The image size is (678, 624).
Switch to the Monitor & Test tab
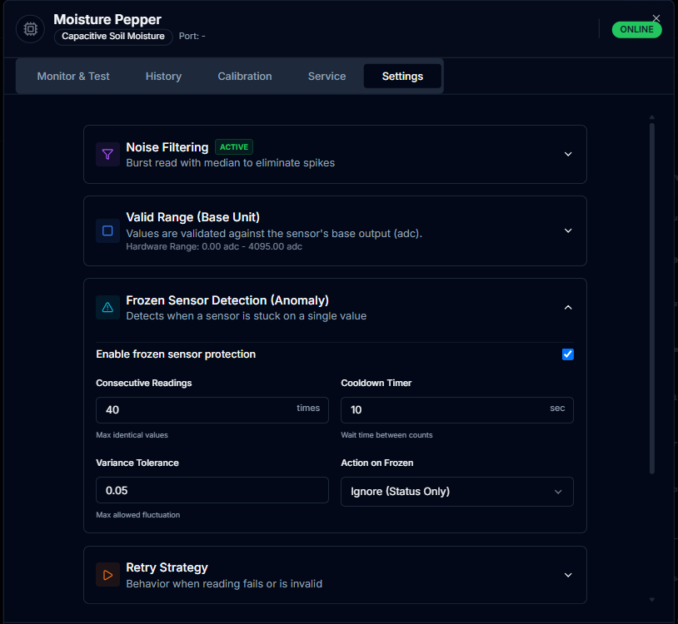click(x=73, y=76)
